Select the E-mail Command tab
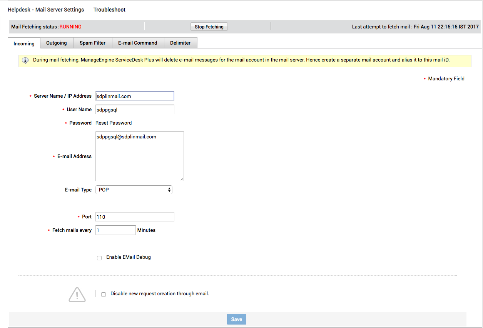The height and width of the screenshot is (328, 483). [137, 43]
